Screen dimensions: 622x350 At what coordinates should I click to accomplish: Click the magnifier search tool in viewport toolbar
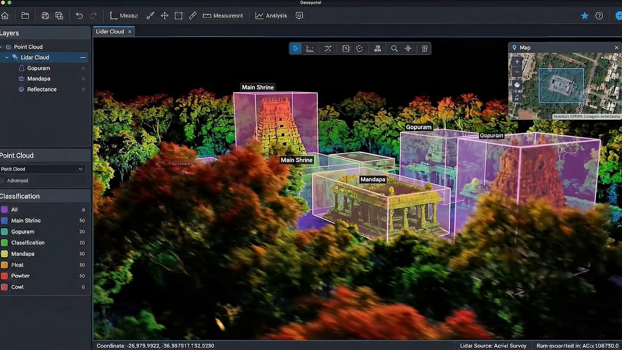point(394,48)
